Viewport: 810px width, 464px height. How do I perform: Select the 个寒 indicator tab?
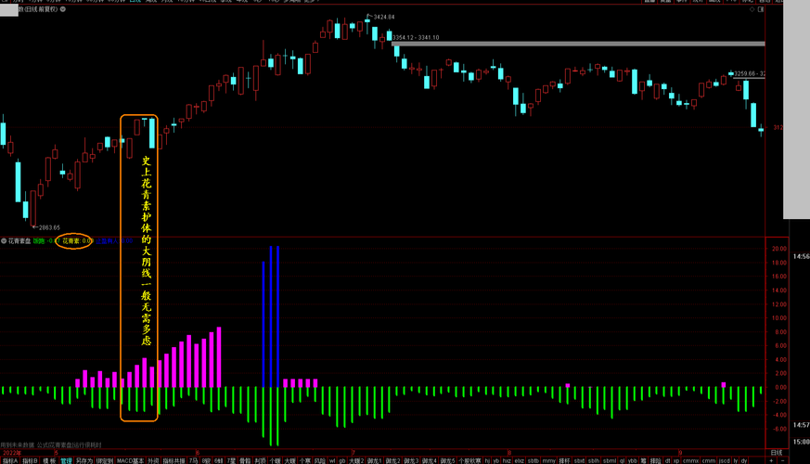tap(305, 460)
